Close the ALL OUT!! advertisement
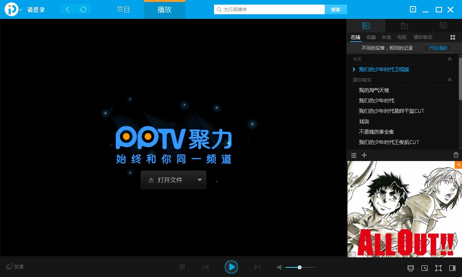Screen dimensions: 462x277 [x=459, y=165]
